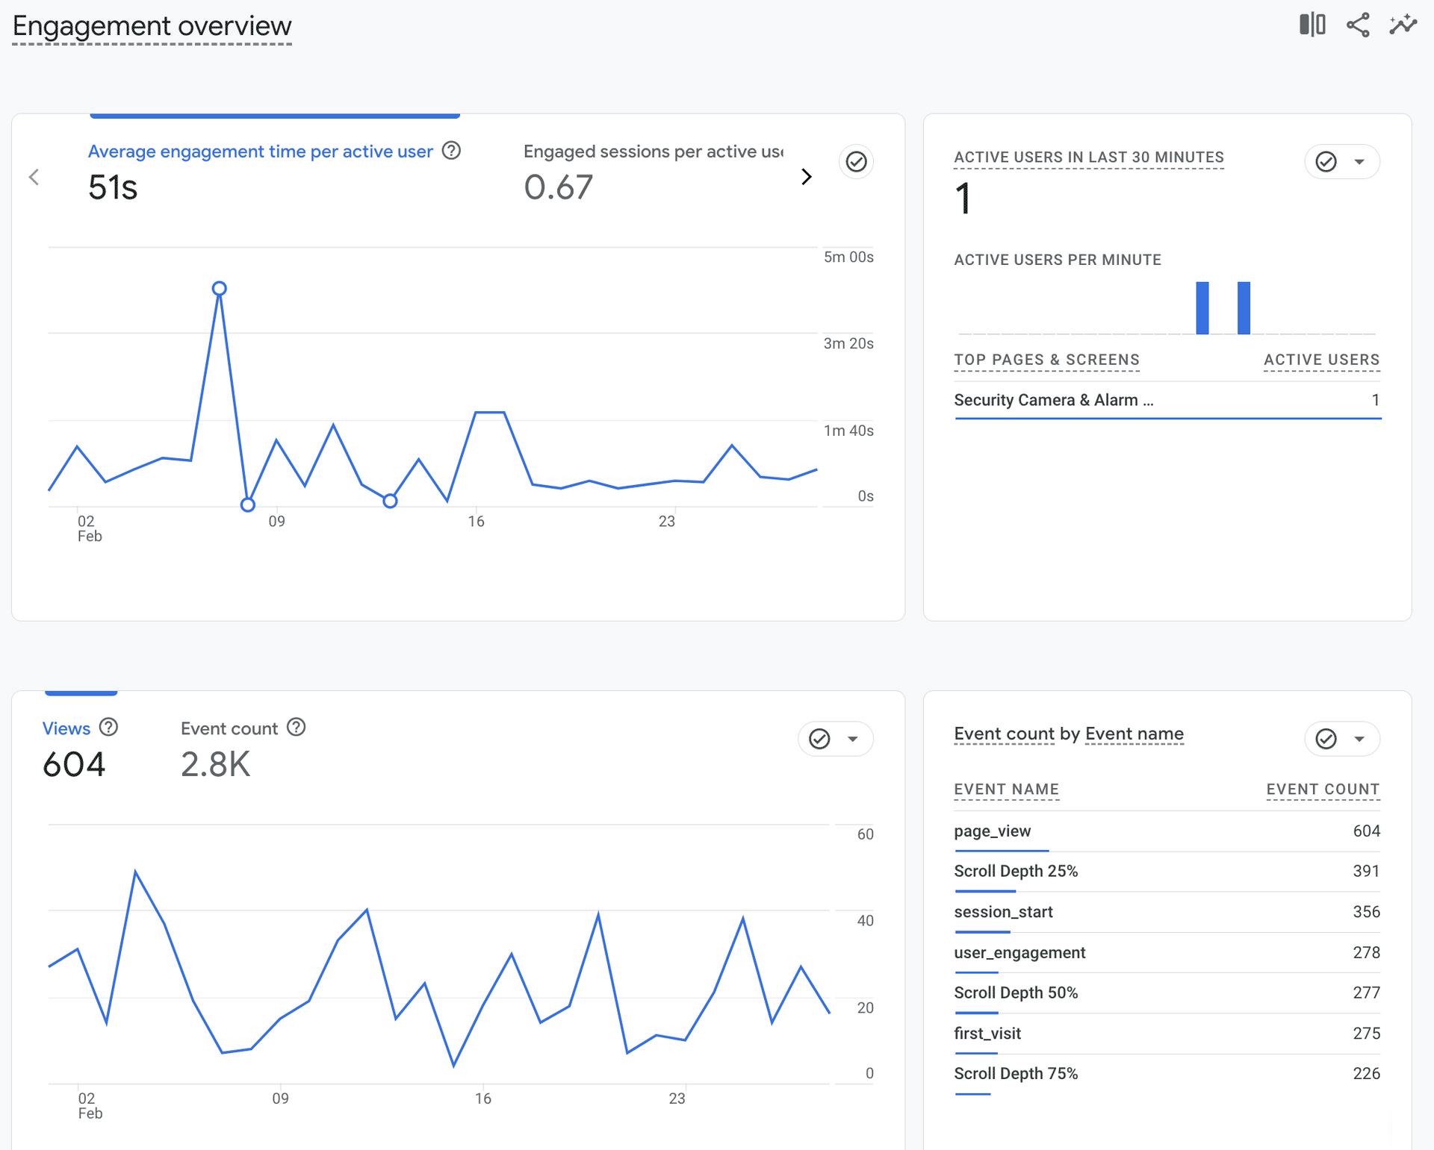This screenshot has height=1150, width=1434.
Task: Go to next metrics with right chevron
Action: tap(806, 177)
